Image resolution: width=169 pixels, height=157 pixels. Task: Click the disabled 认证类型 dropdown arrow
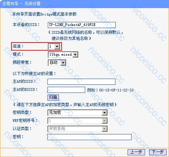click(x=105, y=129)
